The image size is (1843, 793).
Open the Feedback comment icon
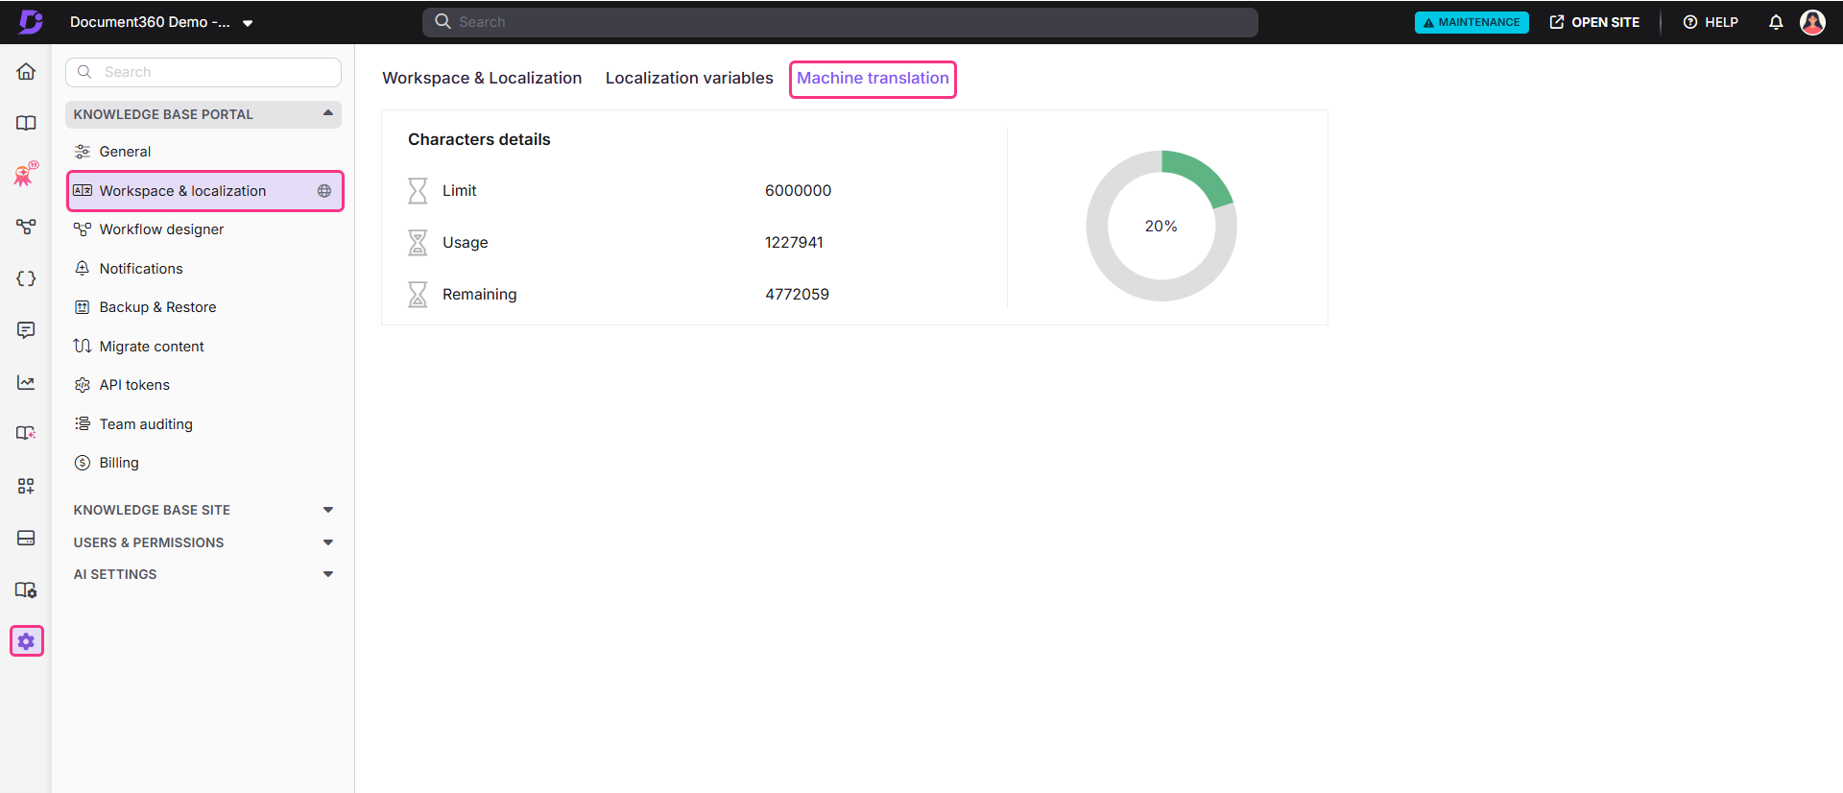(26, 330)
